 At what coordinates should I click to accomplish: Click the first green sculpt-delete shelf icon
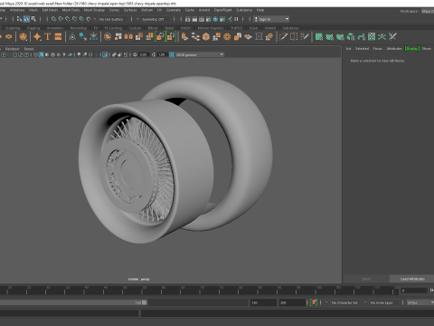point(319,37)
